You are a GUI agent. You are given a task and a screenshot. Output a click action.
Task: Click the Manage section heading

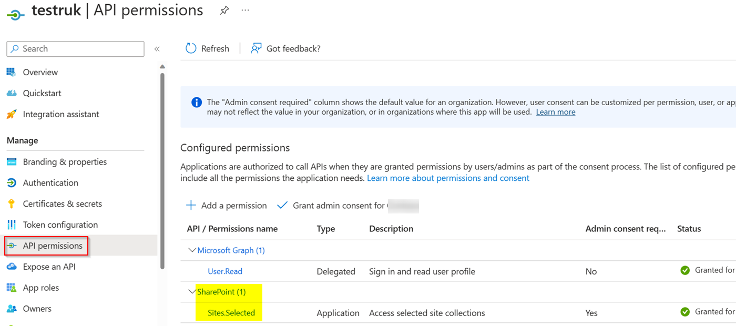click(x=23, y=140)
